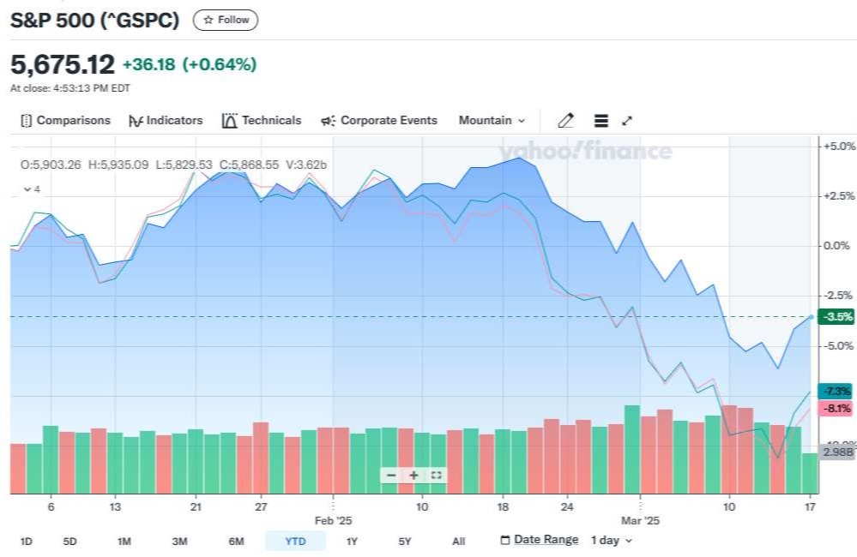The width and height of the screenshot is (857, 557).
Task: Switch to the 5Y time range
Action: pos(405,542)
